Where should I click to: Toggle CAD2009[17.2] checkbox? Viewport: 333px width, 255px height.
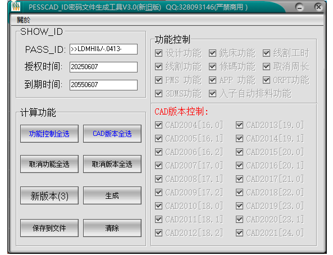point(159,192)
